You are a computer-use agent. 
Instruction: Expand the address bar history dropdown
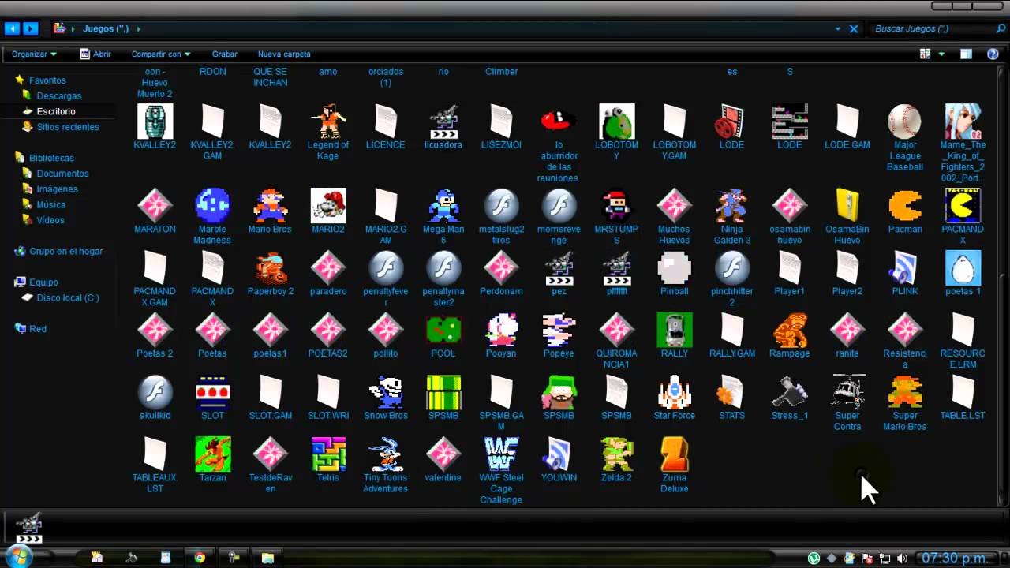(x=837, y=28)
